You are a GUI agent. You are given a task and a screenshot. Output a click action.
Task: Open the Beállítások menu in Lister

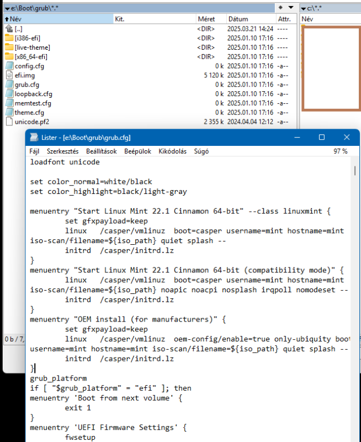102,151
